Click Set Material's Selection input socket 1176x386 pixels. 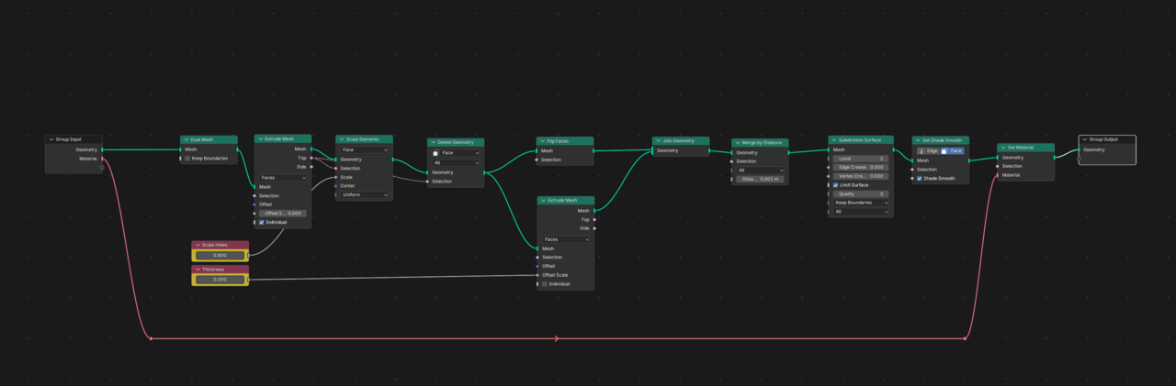998,166
